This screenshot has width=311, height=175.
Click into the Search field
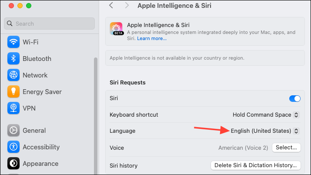coord(49,24)
